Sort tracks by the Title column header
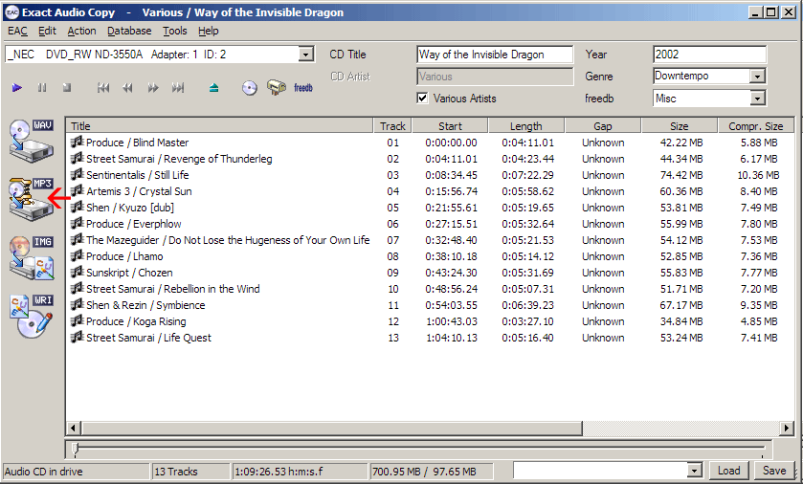 tap(220, 126)
